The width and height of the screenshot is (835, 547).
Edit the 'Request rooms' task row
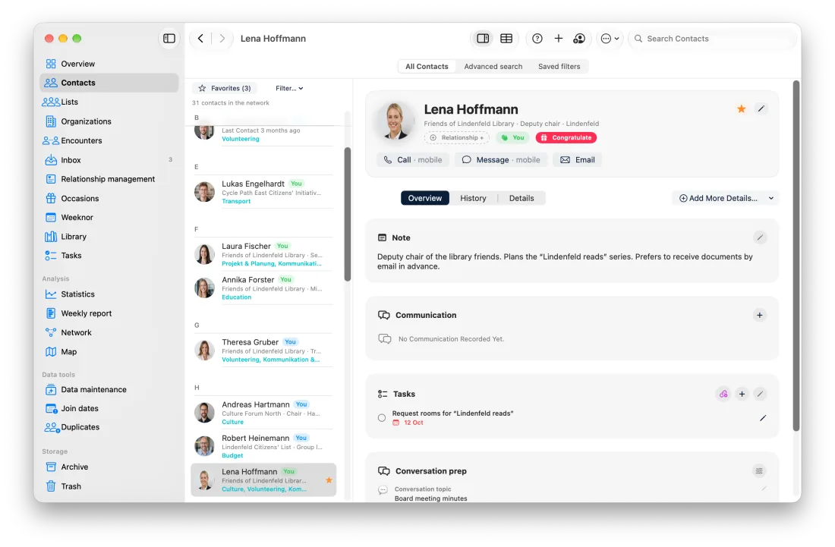763,418
